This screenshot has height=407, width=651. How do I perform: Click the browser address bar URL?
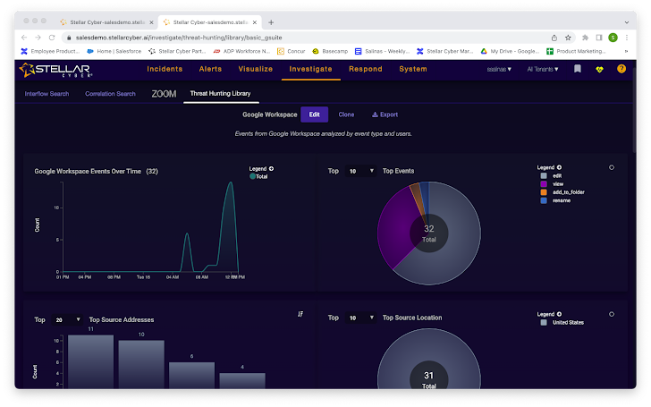(179, 38)
